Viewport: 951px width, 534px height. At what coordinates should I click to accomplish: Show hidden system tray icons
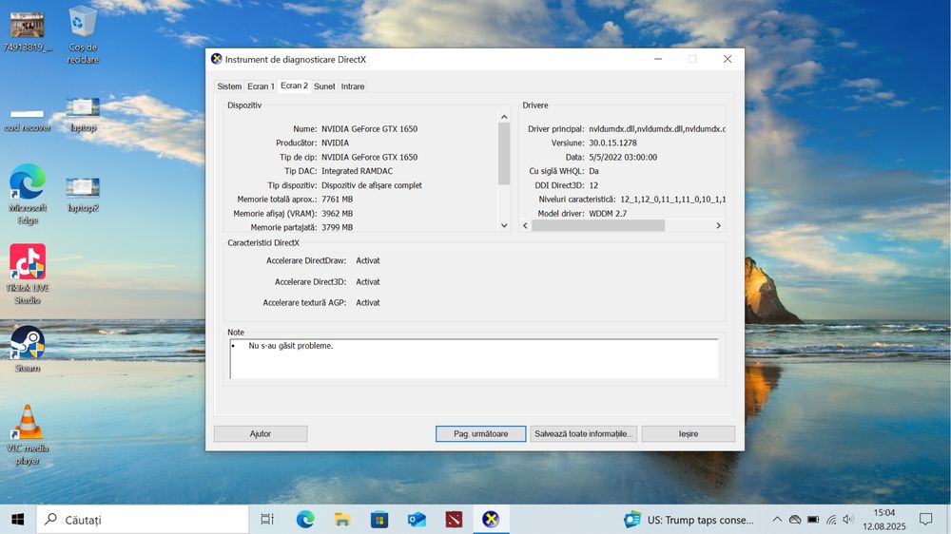[x=777, y=520]
